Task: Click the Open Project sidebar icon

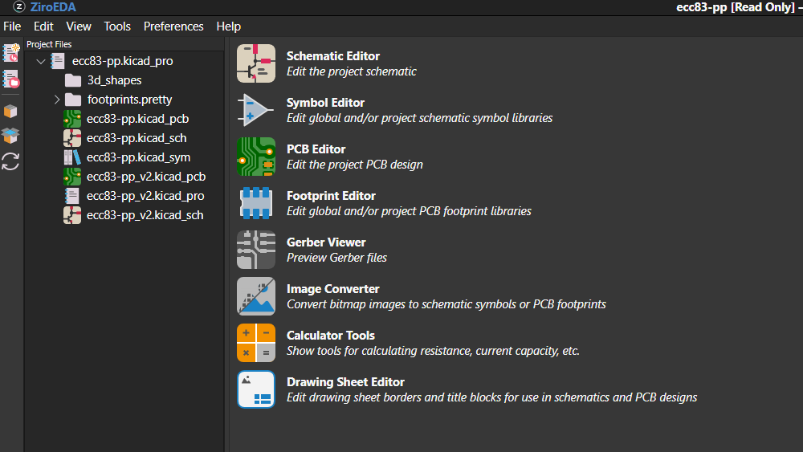Action: click(10, 79)
